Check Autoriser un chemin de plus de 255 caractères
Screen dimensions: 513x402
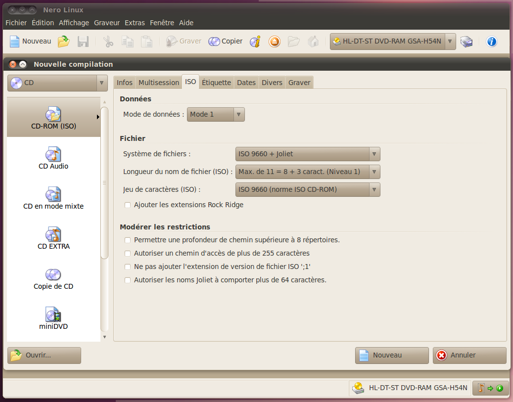click(x=128, y=254)
